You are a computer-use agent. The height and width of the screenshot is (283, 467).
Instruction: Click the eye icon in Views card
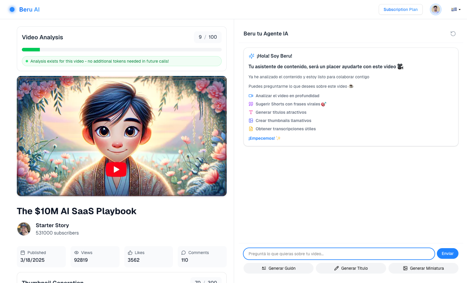(76, 253)
